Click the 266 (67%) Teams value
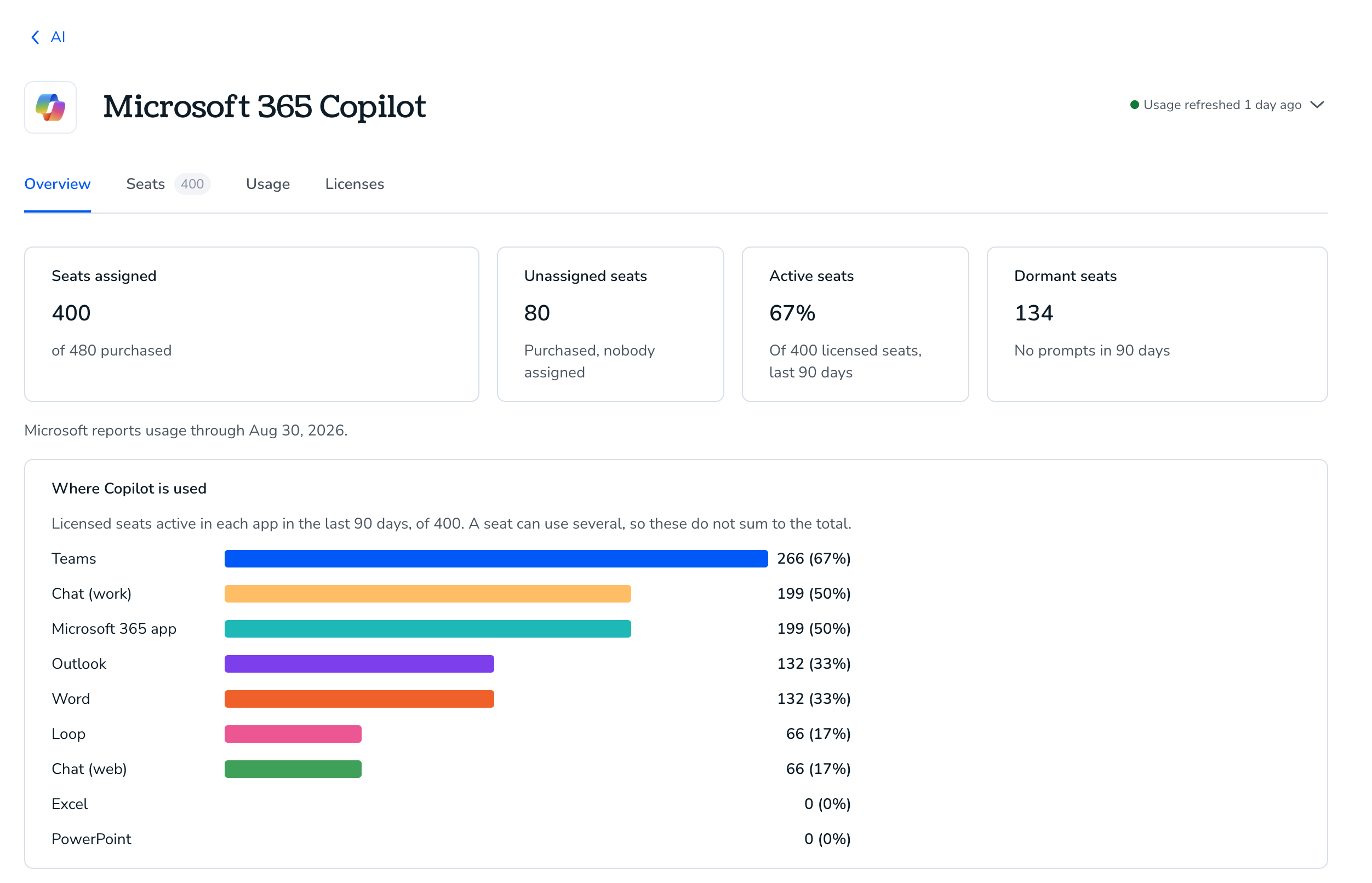Screen dimensions: 1372x883 (814, 559)
